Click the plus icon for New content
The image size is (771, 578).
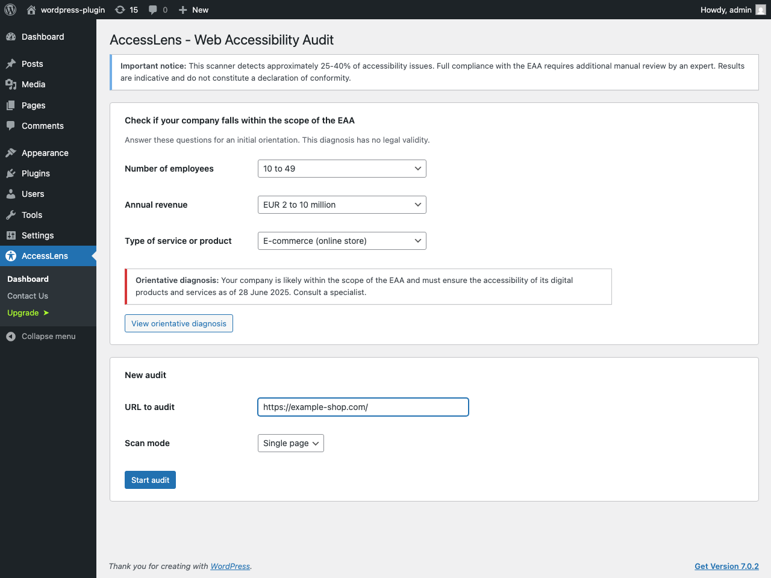coord(183,10)
